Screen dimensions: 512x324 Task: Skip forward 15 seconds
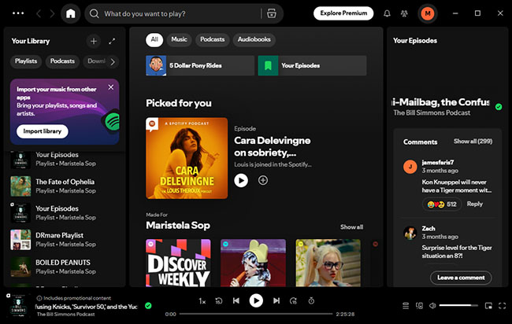tap(293, 301)
